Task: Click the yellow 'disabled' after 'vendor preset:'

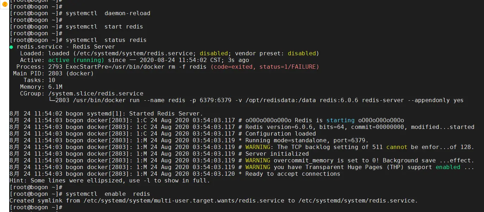Action: tap(302, 54)
